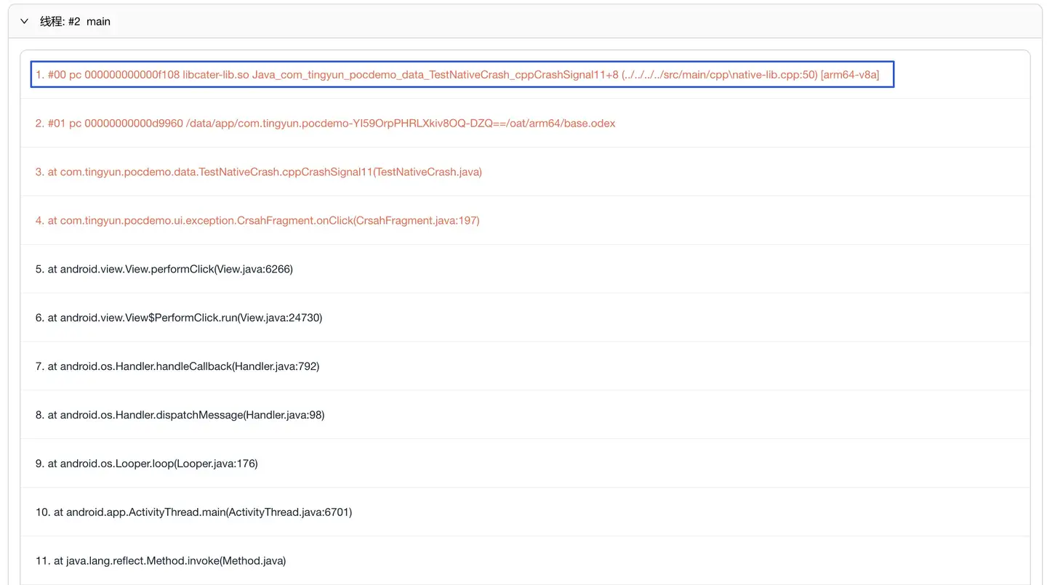Select line 11 Method.invoke frame
Image resolution: width=1047 pixels, height=585 pixels.
161,561
